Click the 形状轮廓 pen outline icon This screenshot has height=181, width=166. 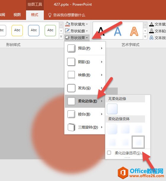click(x=67, y=31)
